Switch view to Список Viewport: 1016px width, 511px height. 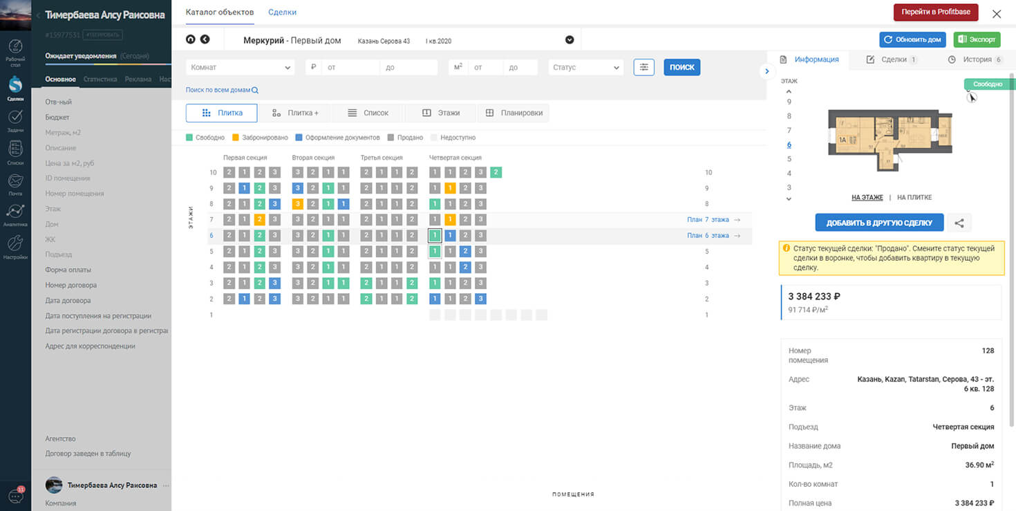pyautogui.click(x=368, y=113)
